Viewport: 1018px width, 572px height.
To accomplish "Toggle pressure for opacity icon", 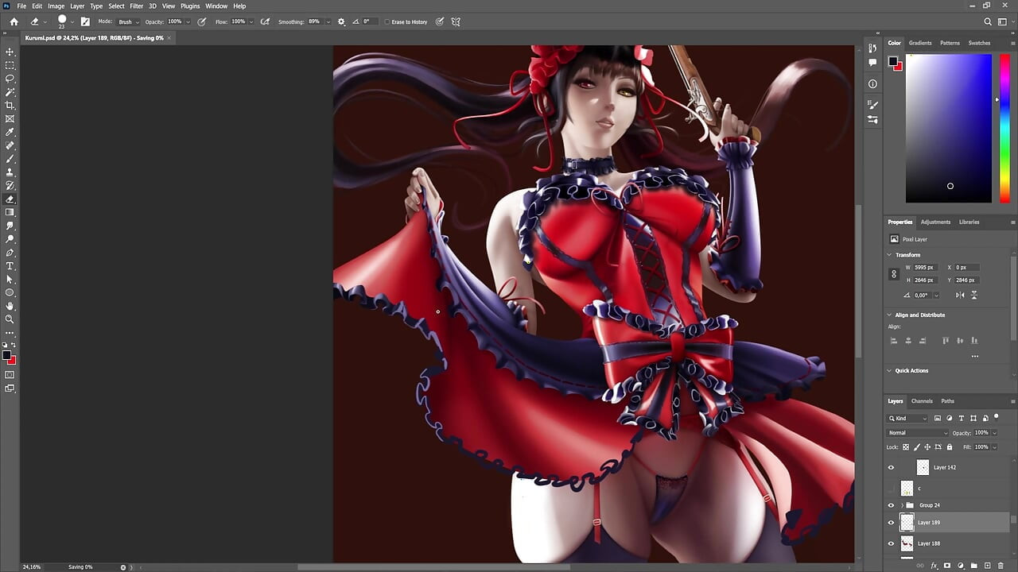I will click(x=201, y=21).
